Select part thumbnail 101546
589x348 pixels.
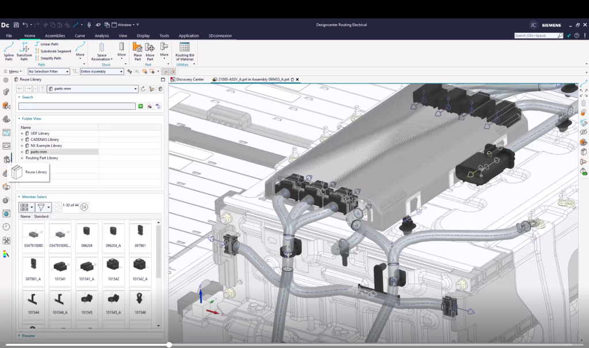[x=140, y=303]
